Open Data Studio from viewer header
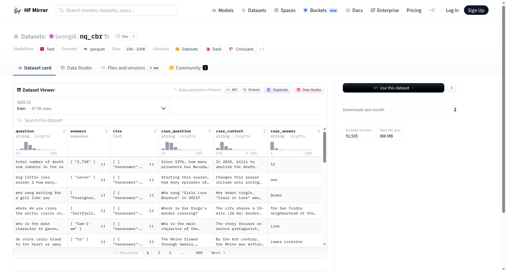Screen dimensions: 506x272 [x=309, y=90]
